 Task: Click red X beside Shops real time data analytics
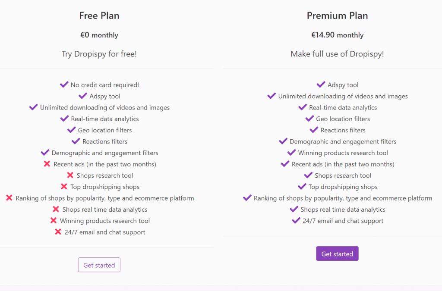[x=56, y=209]
